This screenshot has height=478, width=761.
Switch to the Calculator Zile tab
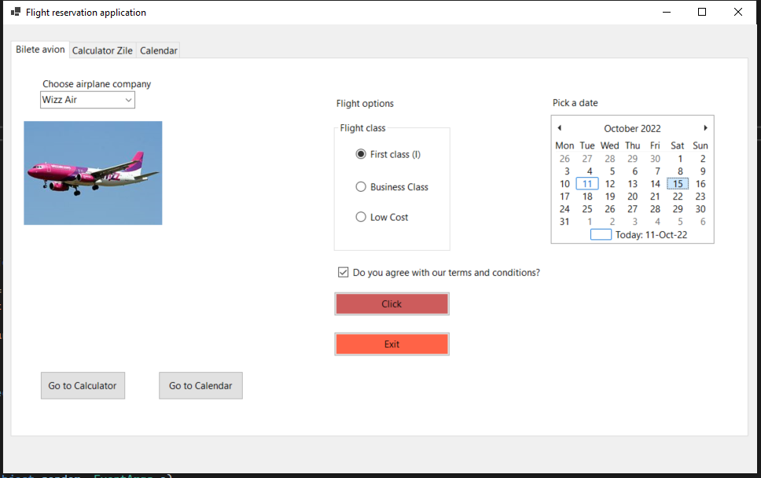click(102, 50)
